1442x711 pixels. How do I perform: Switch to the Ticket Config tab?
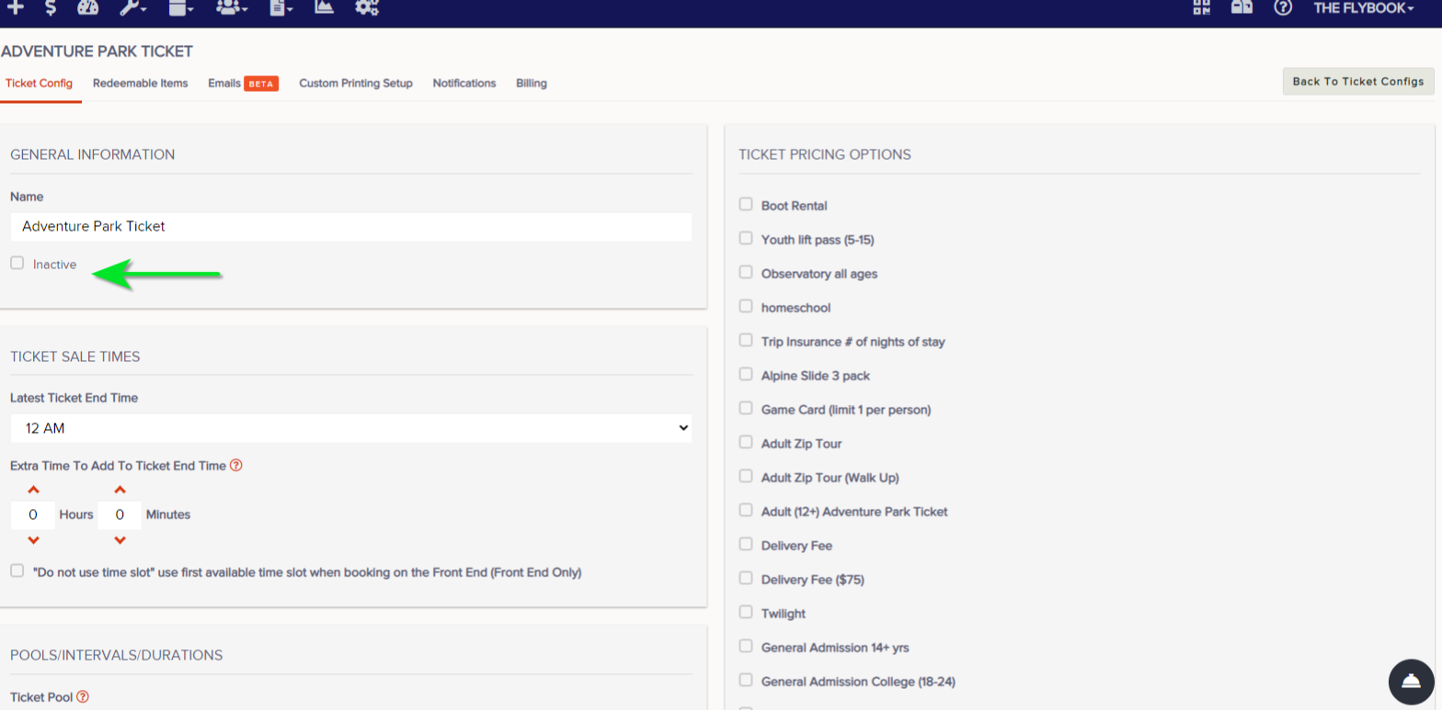(39, 83)
